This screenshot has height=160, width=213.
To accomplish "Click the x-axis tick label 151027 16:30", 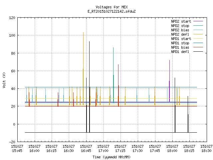I will tap(69, 149).
